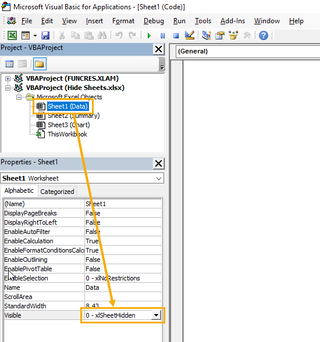Open the Edit menu
Image resolution: width=320 pixels, height=342 pixels.
click(x=47, y=21)
